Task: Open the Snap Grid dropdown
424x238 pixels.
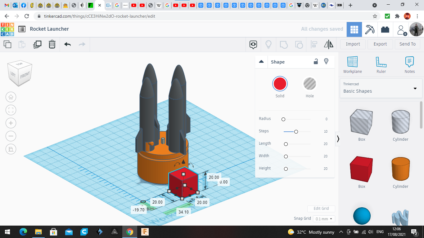Action: 324,219
